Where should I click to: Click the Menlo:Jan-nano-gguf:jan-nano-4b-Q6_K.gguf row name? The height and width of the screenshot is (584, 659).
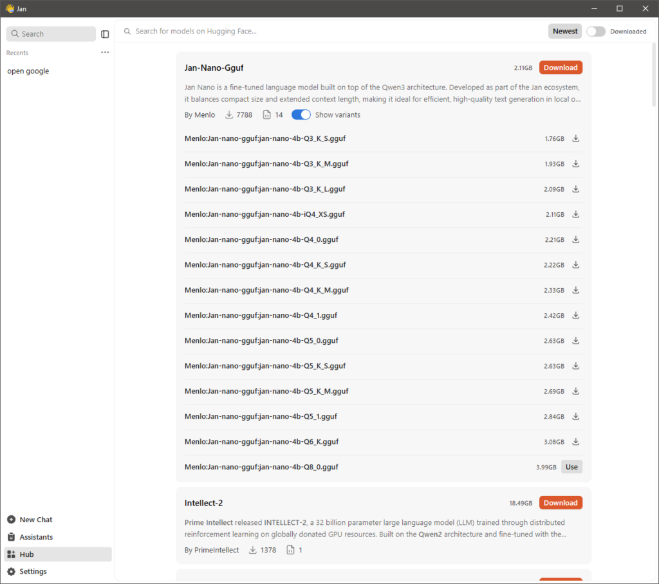click(261, 442)
